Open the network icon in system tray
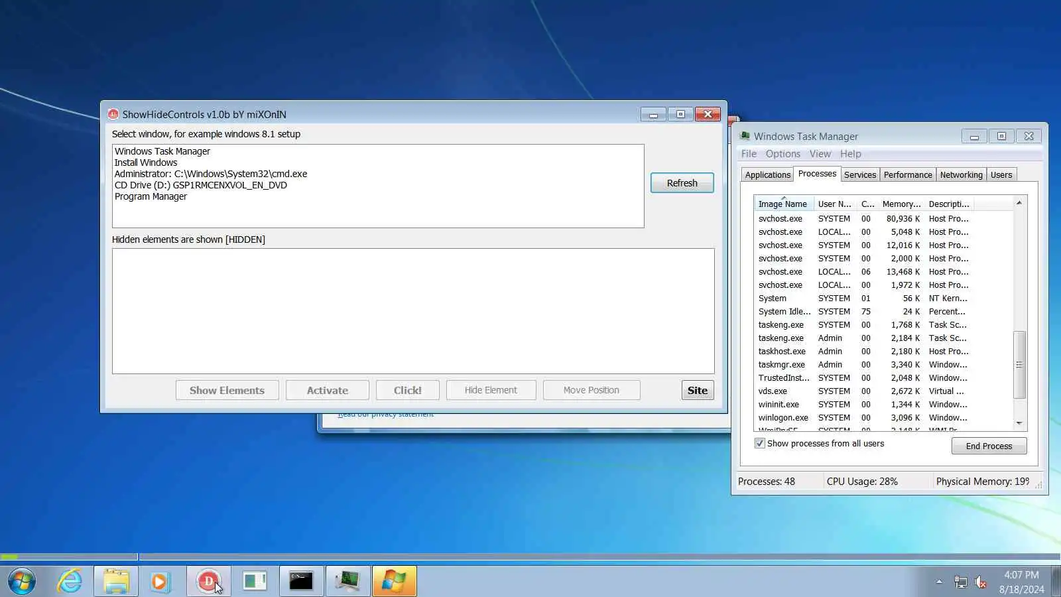This screenshot has height=597, width=1061. [x=960, y=582]
